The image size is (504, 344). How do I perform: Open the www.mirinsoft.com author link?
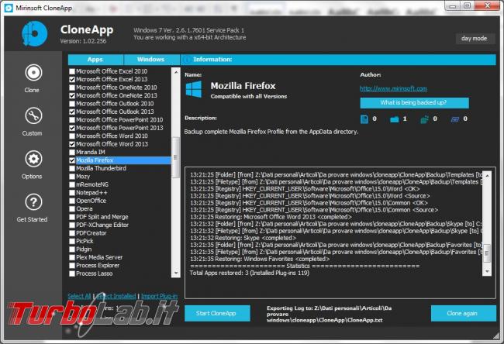point(393,88)
